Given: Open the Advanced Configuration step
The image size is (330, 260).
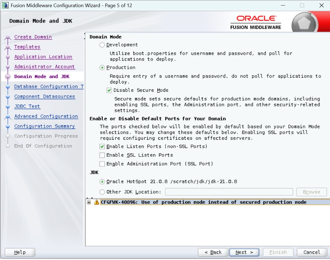Looking at the screenshot, I should (x=46, y=116).
